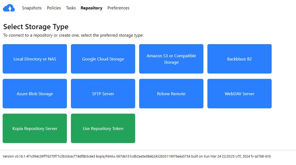Screen dimensions: 296x165
Task: Open the Preferences tab
Action: [x=118, y=8]
